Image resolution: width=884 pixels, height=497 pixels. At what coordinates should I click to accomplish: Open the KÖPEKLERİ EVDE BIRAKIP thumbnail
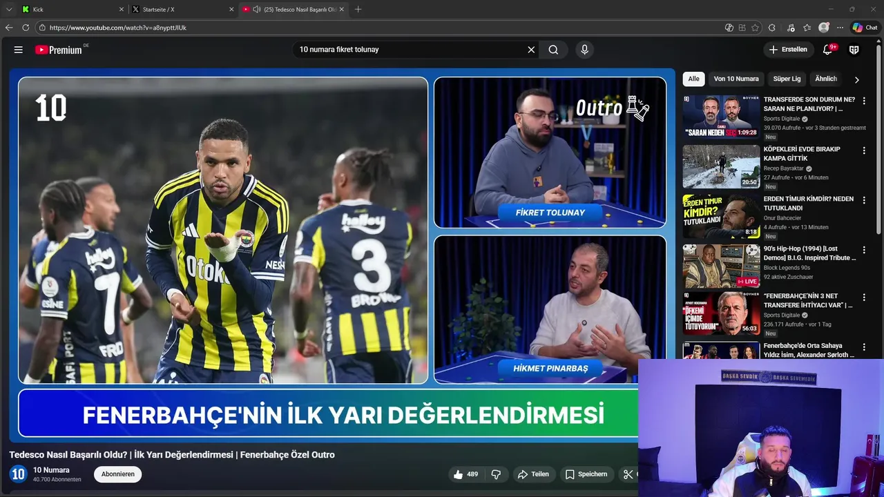click(721, 166)
